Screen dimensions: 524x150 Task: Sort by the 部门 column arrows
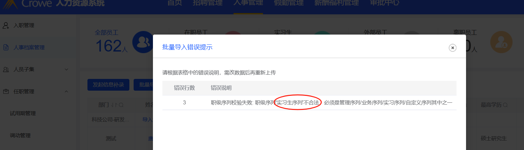coord(114,105)
